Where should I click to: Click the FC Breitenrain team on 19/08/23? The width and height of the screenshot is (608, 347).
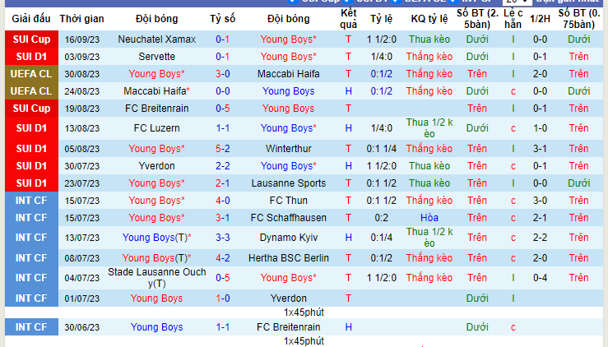(156, 109)
